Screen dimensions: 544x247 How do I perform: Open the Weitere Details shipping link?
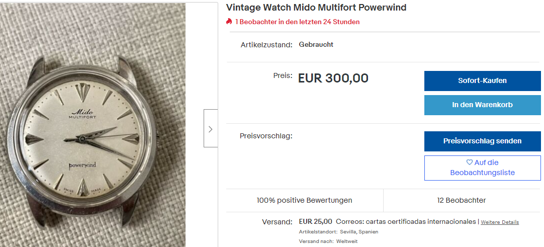pyautogui.click(x=500, y=222)
